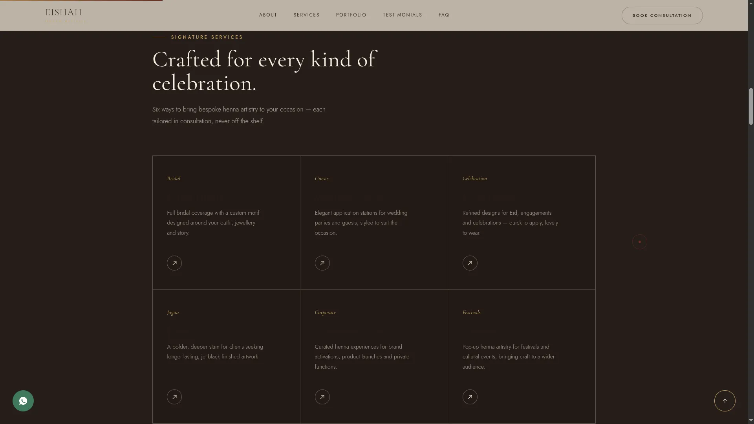Go to the About nav item
Viewport: 754px width, 424px height.
(268, 15)
